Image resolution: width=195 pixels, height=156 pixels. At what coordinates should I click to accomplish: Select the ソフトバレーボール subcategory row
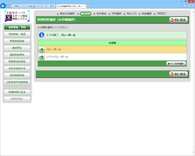click(x=112, y=57)
